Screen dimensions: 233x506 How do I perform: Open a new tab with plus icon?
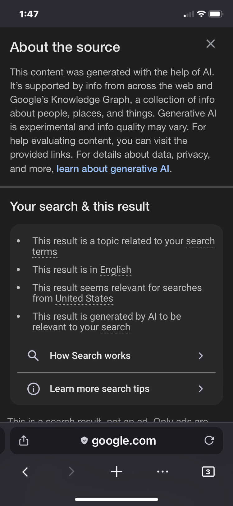pos(116,472)
